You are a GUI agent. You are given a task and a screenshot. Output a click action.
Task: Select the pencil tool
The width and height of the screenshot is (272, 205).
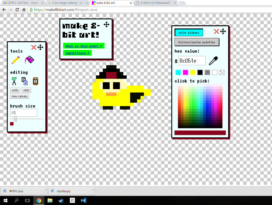(16, 60)
